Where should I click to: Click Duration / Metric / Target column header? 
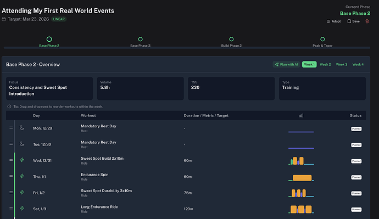(x=206, y=116)
